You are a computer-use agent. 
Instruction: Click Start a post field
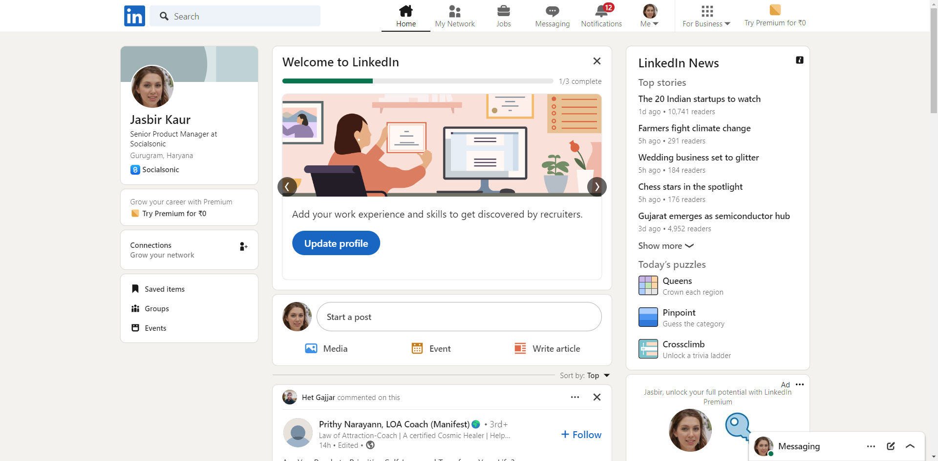click(x=459, y=317)
